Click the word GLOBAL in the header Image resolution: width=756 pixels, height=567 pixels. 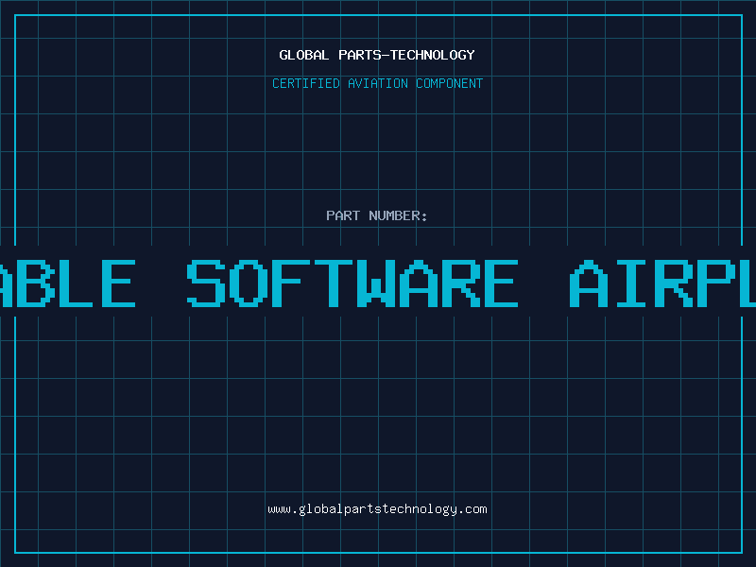point(301,55)
